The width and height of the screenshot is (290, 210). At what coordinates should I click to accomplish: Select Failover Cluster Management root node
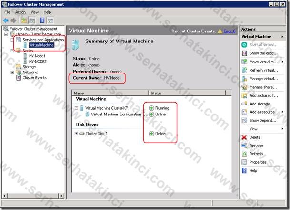point(33,29)
